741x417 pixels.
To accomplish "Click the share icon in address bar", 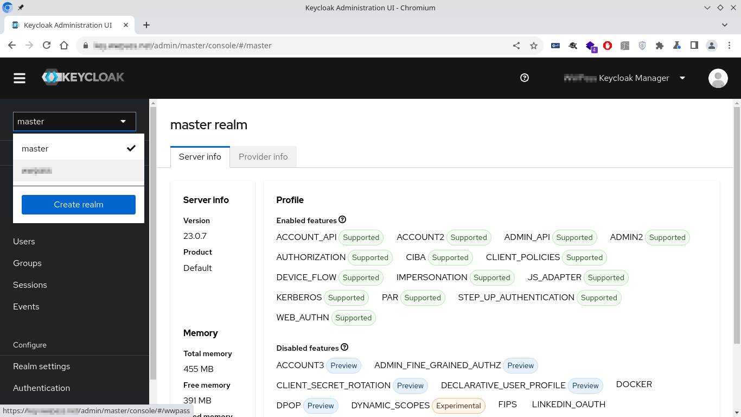I will [x=516, y=46].
